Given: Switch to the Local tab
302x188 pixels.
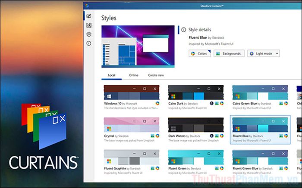Looking at the screenshot, I should [111, 75].
